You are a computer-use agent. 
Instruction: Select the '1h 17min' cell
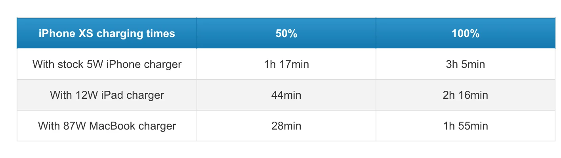(x=286, y=64)
